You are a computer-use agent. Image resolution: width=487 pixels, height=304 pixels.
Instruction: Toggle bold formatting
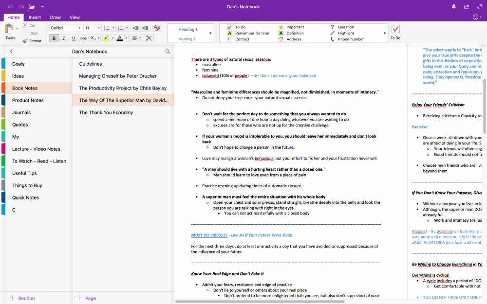coord(54,38)
